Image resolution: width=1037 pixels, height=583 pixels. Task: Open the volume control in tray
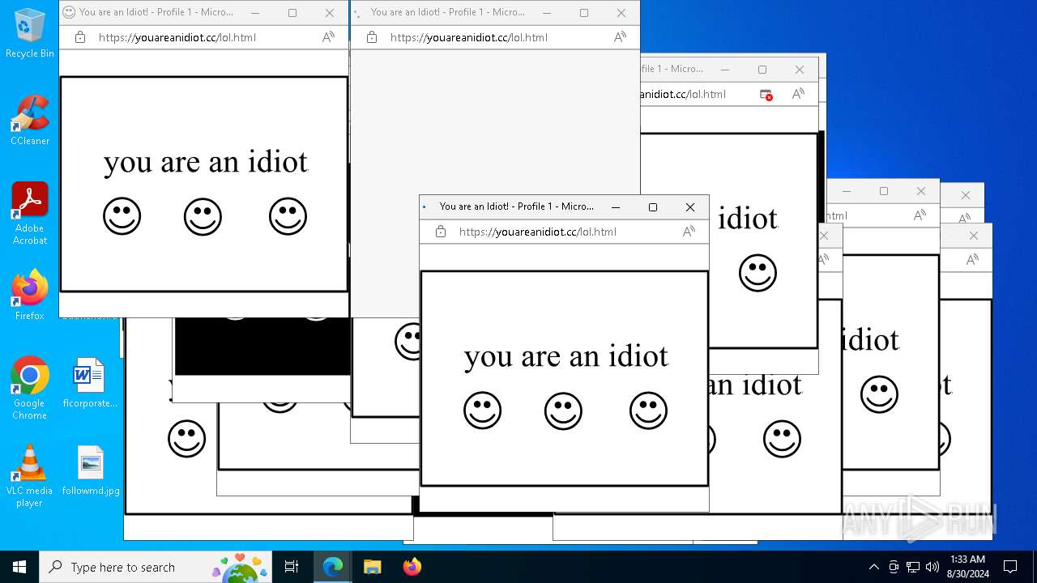[x=932, y=567]
